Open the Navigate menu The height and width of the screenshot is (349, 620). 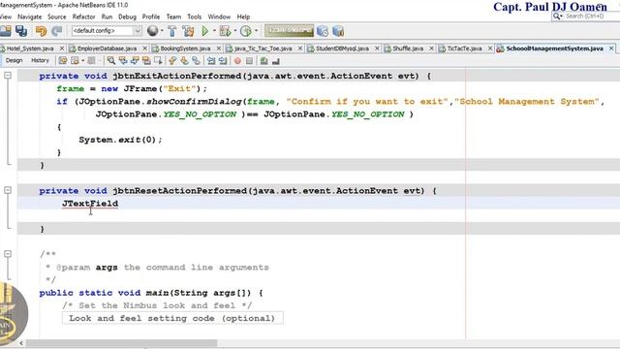click(30, 16)
